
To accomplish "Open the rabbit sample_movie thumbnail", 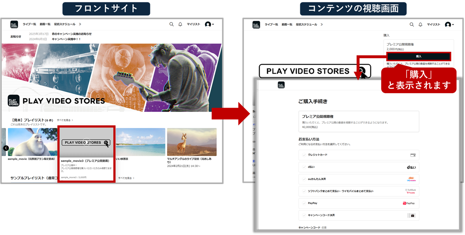I will 32,142.
